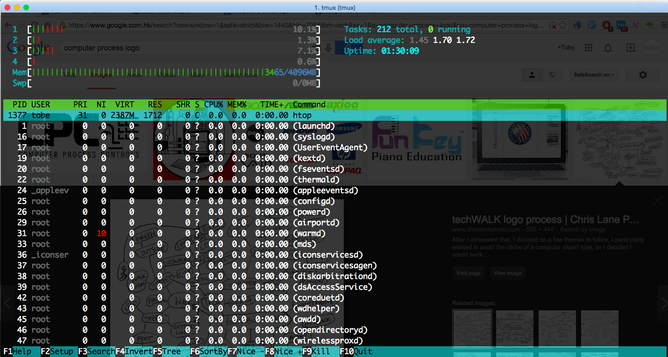Viewport: 668px width, 357px height.
Task: Open the Google apps grid
Action: (589, 48)
